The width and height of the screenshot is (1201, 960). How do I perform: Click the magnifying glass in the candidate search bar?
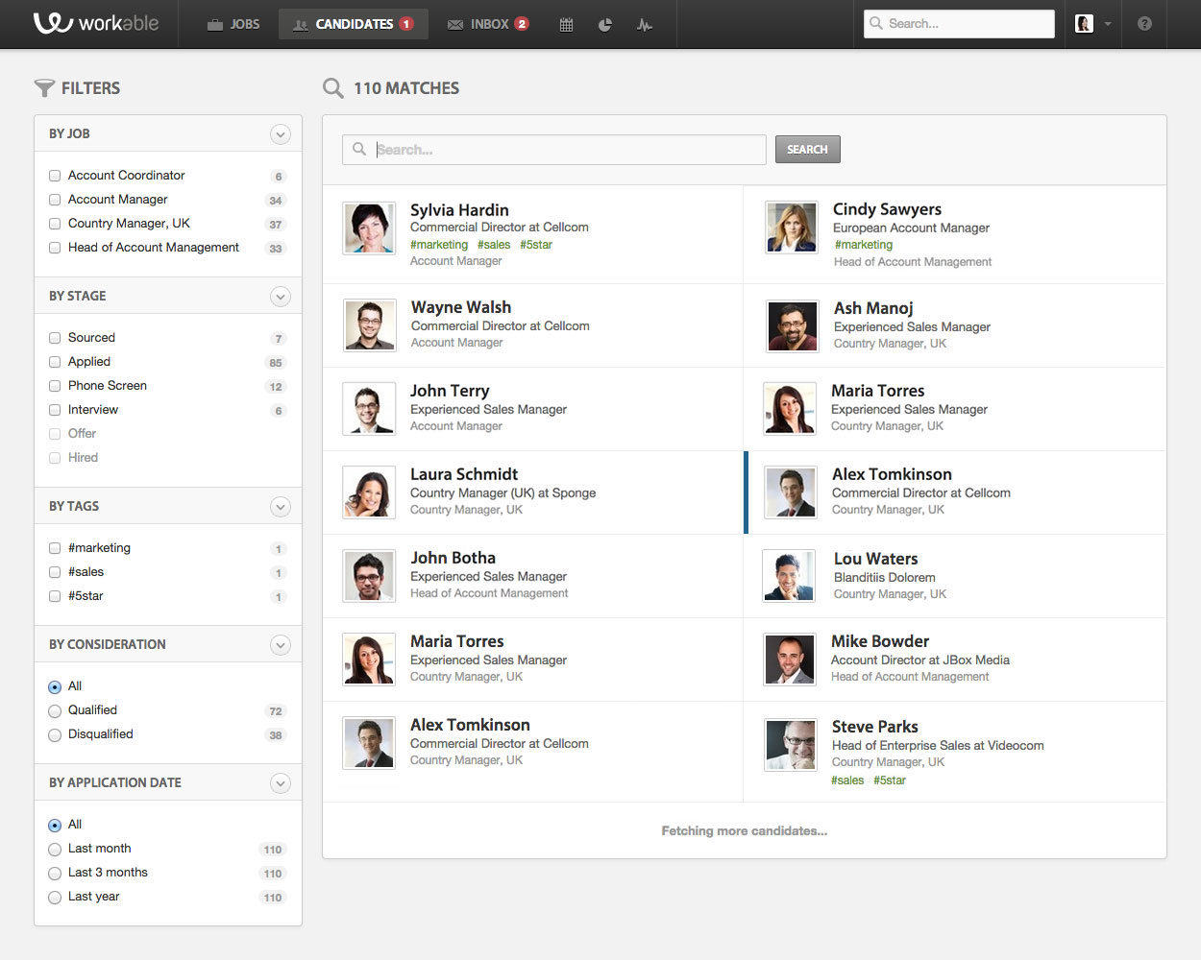(359, 149)
